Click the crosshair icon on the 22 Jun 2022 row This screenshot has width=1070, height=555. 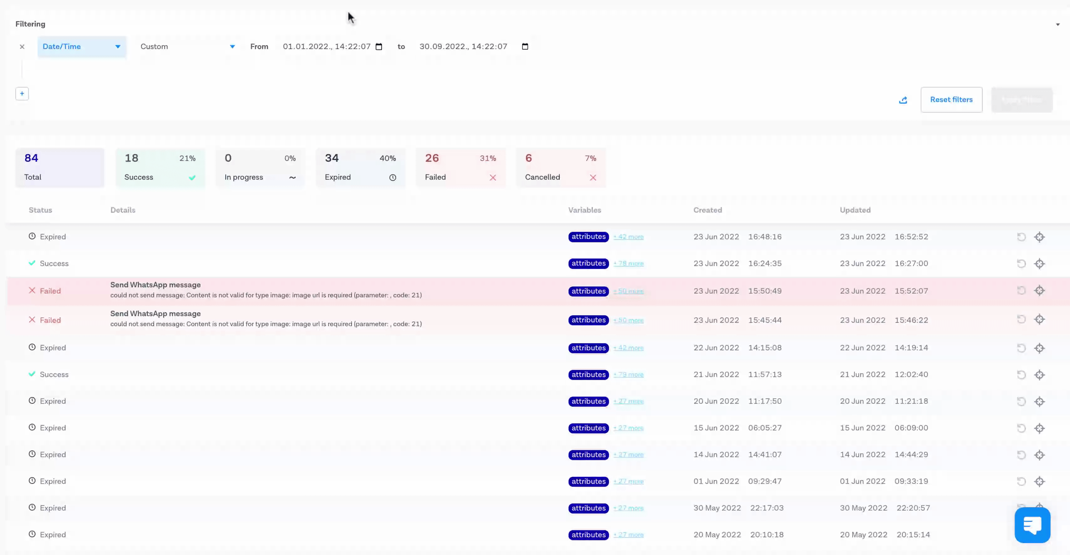tap(1039, 348)
